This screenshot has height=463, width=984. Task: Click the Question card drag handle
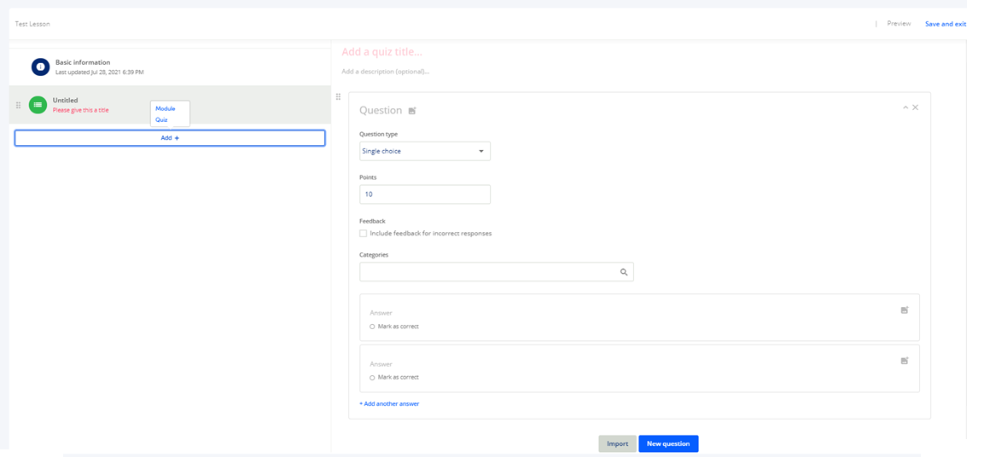338,96
